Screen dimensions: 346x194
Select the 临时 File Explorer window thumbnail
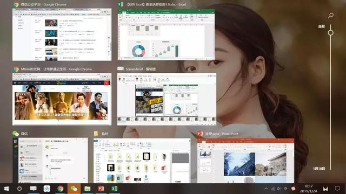point(142,161)
